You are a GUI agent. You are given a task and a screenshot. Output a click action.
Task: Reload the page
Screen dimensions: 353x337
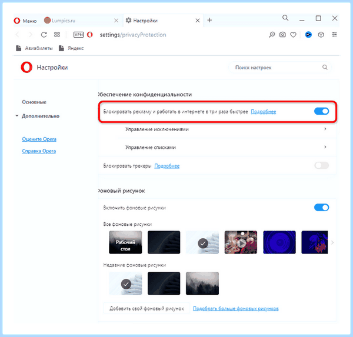44,35
